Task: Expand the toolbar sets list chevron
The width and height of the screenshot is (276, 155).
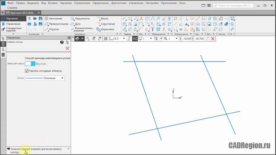Action: click(x=13, y=34)
